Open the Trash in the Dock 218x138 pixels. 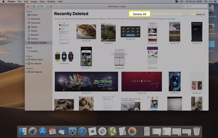pyautogui.click(x=196, y=131)
